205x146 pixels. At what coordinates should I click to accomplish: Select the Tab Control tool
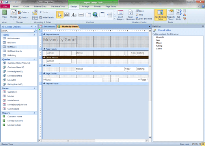pos(88,15)
